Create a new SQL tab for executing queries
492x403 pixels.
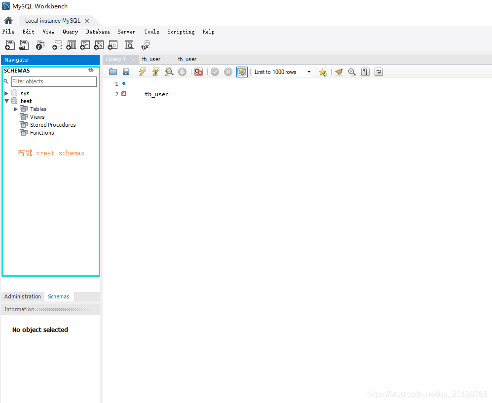9,45
